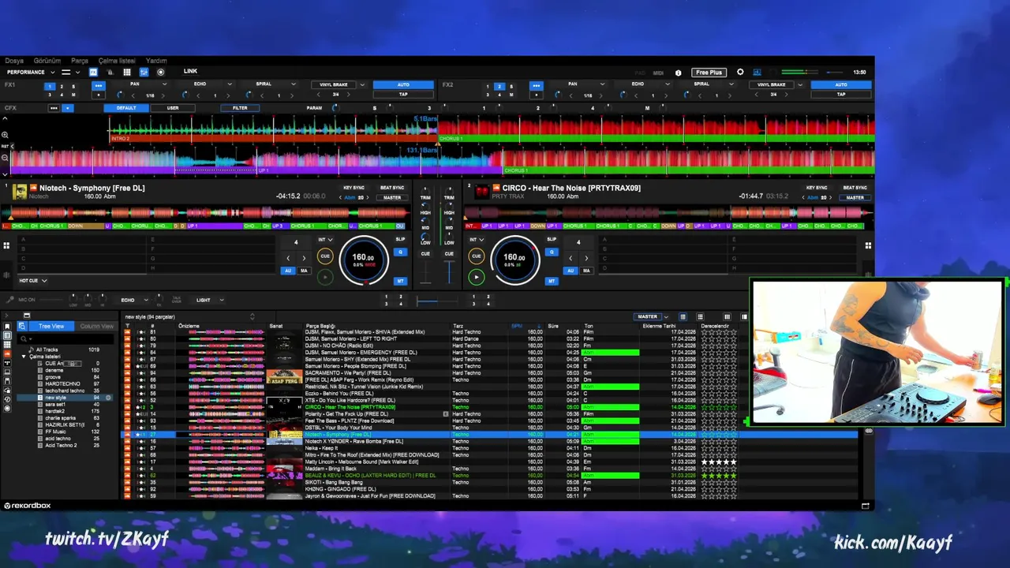This screenshot has height=568, width=1010.
Task: Click the Free Plus plan button
Action: click(709, 73)
